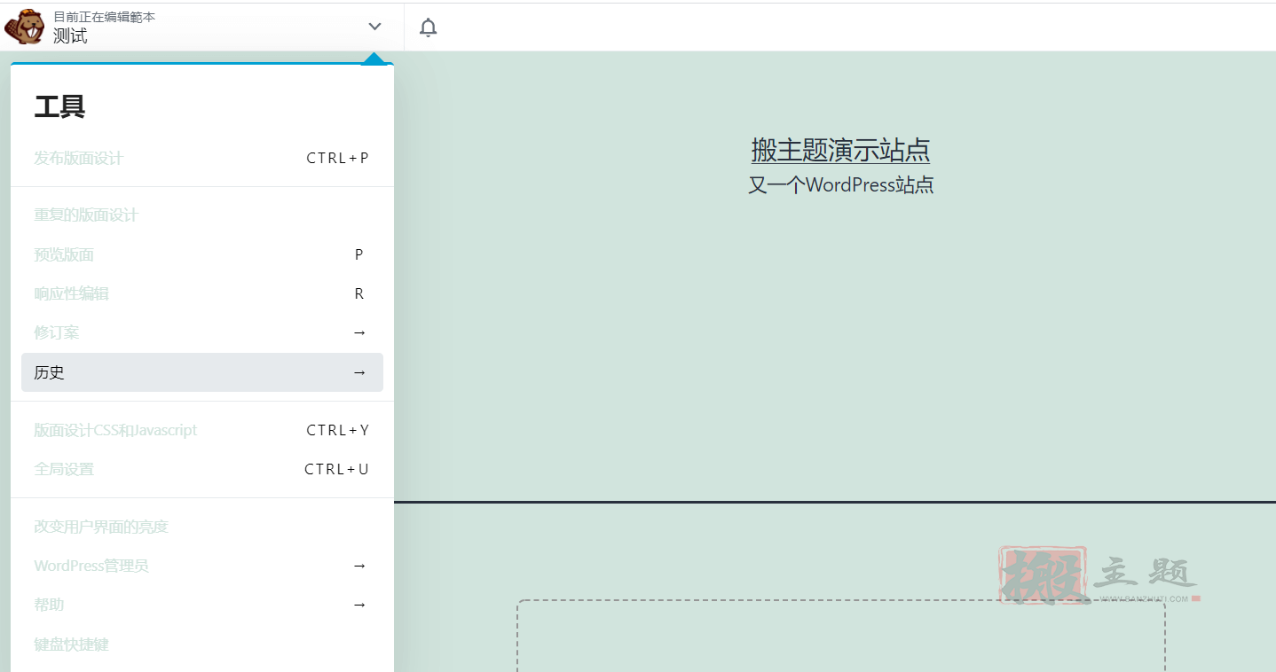Open the notifications bell icon

(429, 27)
